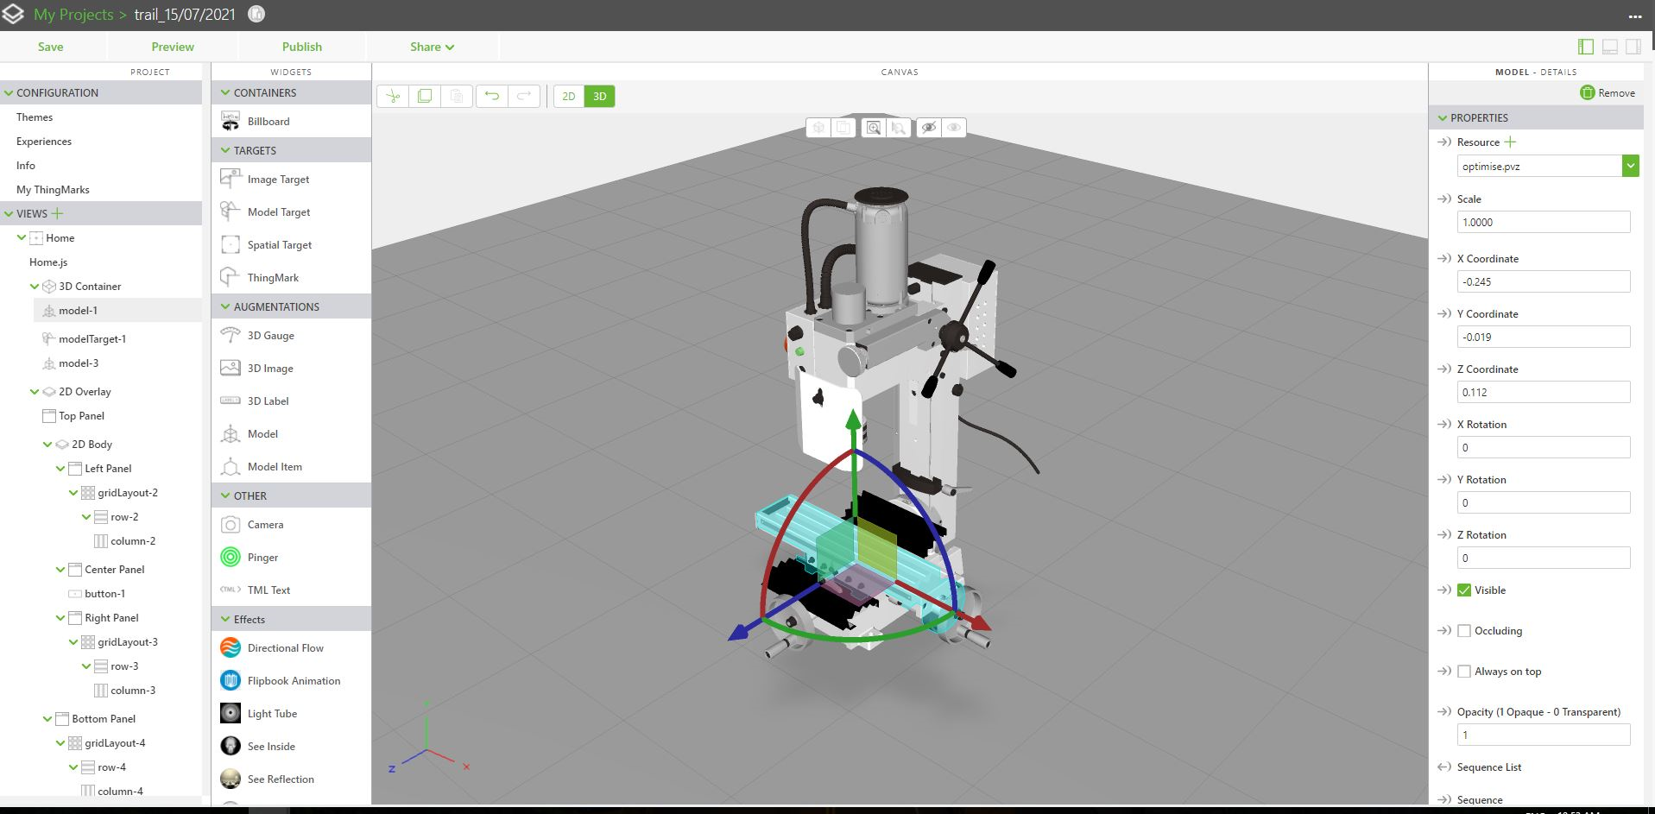
Task: Enable the Occluding checkbox
Action: 1465,631
